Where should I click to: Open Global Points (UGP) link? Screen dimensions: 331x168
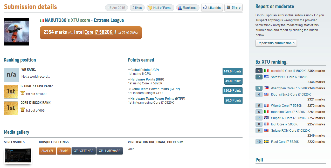point(144,70)
